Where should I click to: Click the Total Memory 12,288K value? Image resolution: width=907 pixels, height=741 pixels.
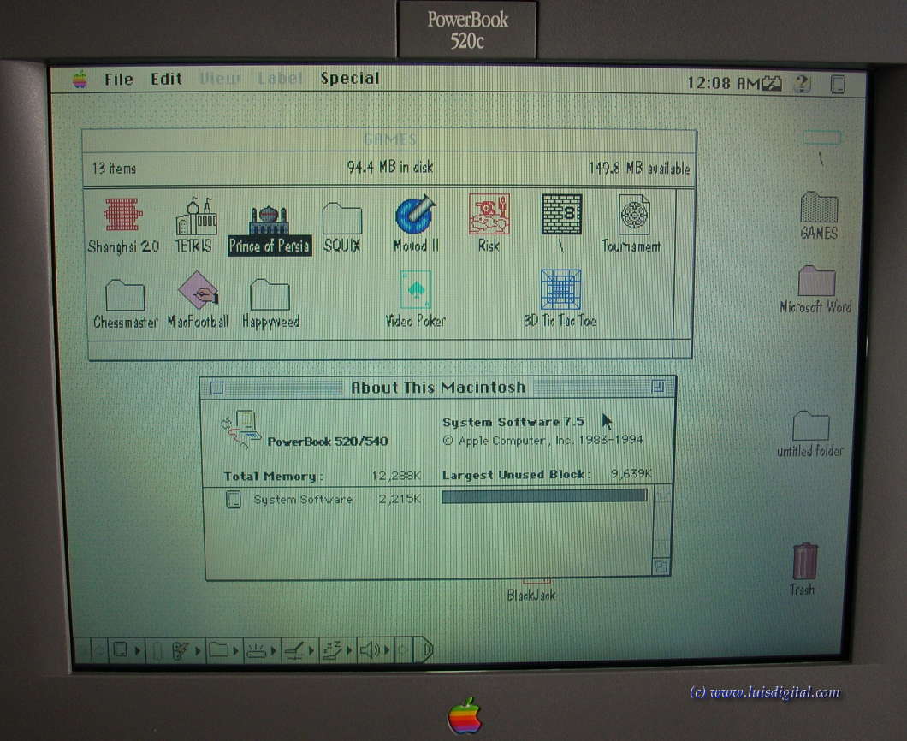pos(396,476)
